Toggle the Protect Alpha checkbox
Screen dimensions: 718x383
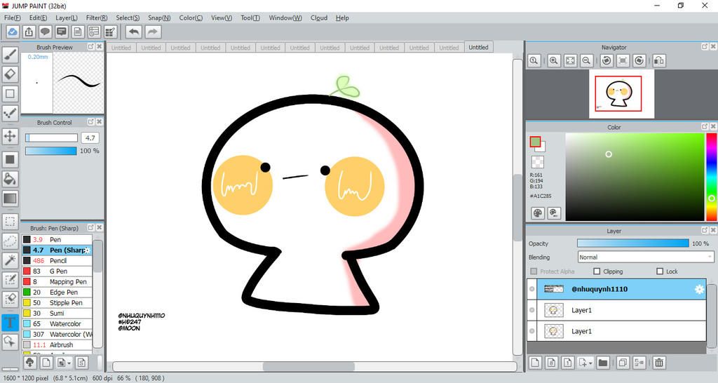pos(534,271)
